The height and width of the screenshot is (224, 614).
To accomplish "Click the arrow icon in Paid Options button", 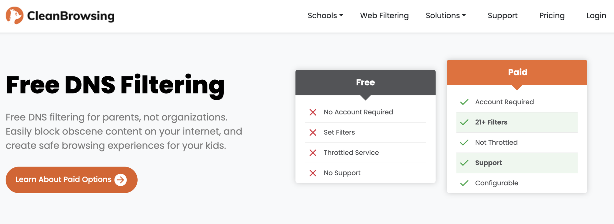I will pyautogui.click(x=121, y=180).
